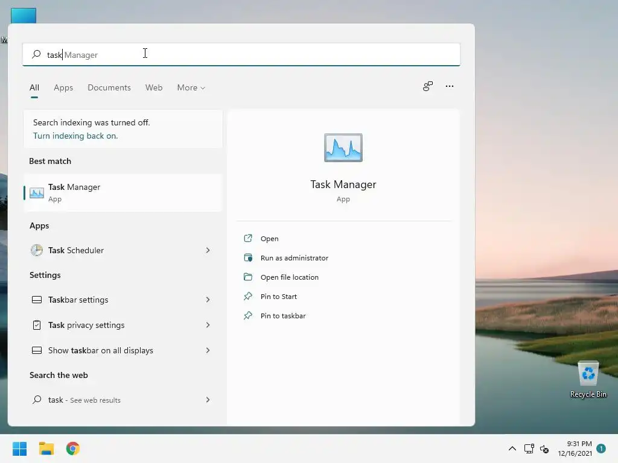The image size is (618, 463).
Task: Open the Task privacy settings result
Action: point(123,325)
